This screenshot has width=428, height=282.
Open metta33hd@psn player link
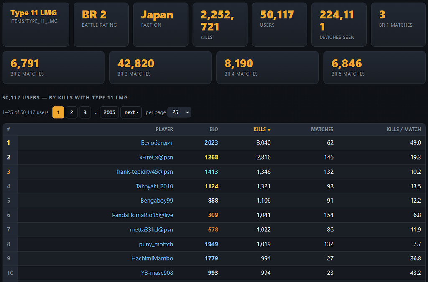(x=151, y=230)
